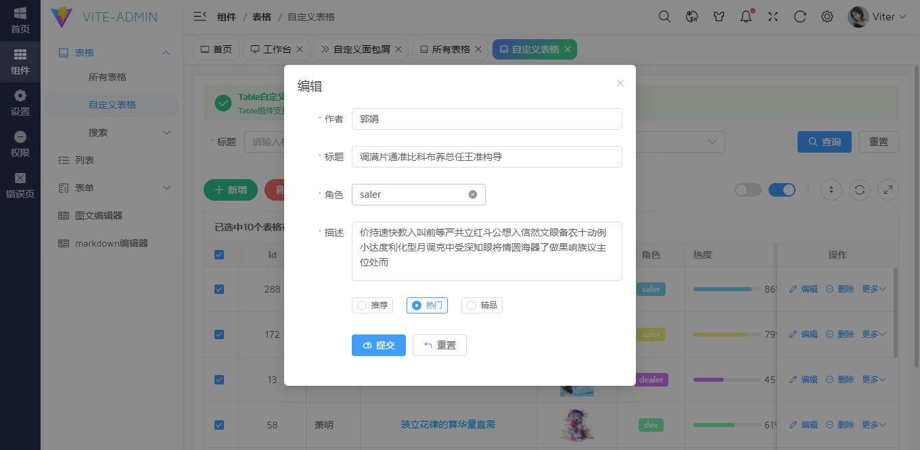This screenshot has width=920, height=450.
Task: Click the language translation globe icon
Action: [691, 16]
